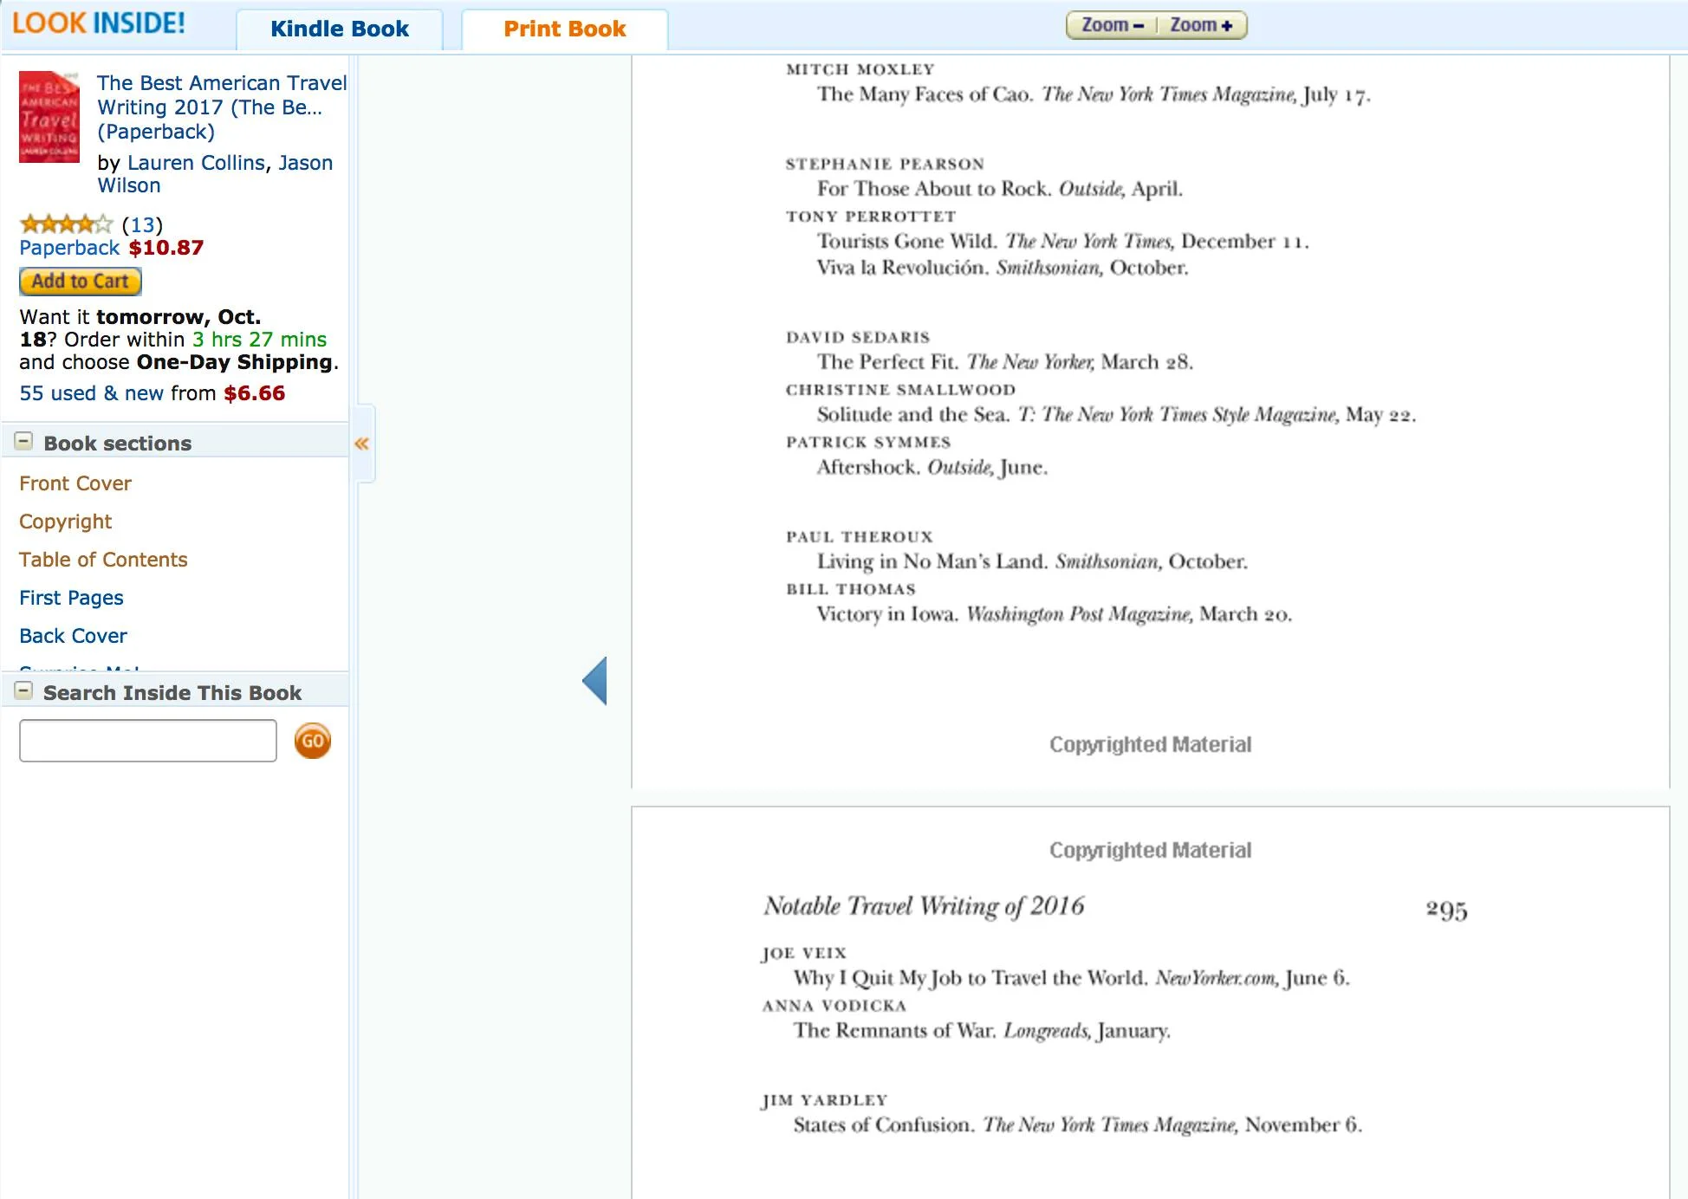Add the paperback to cart
The image size is (1688, 1199).
point(81,282)
